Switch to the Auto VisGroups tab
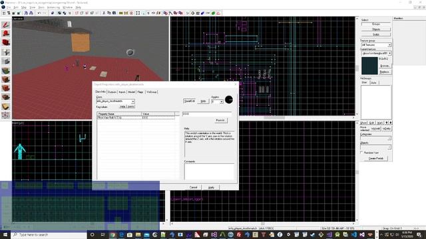 point(374,82)
